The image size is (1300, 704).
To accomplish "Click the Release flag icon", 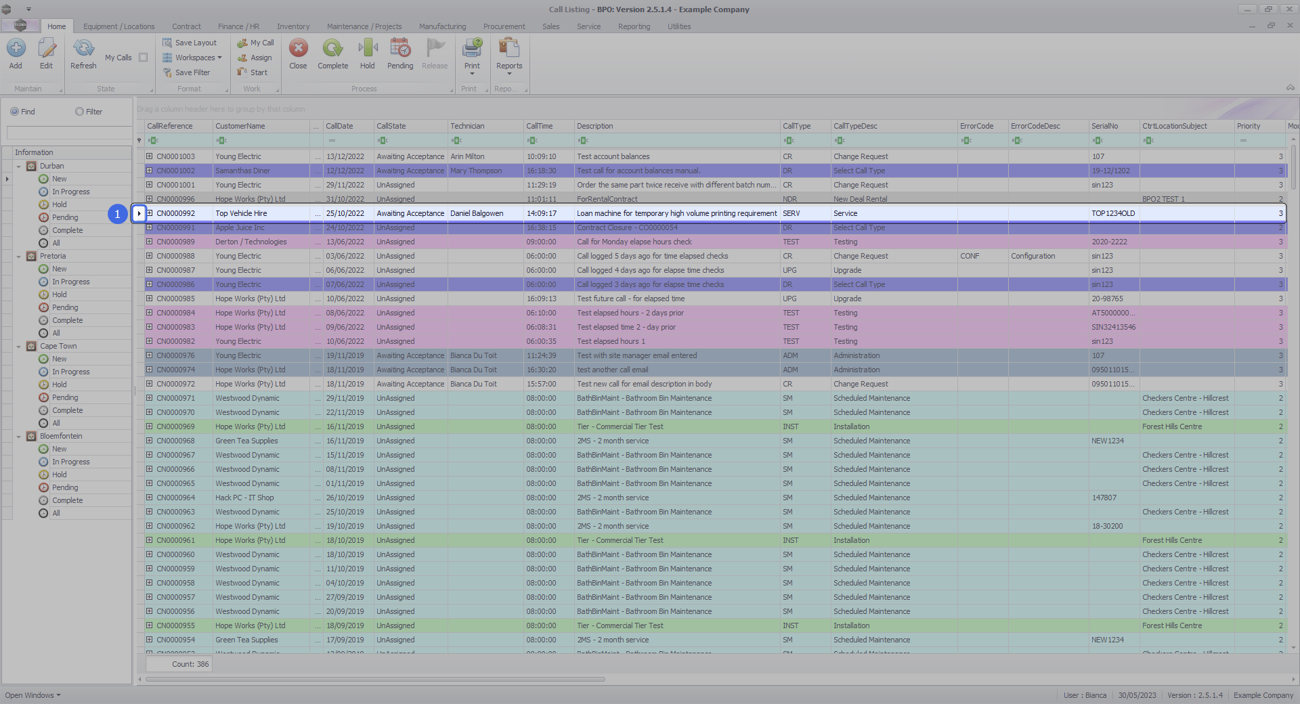I will pyautogui.click(x=435, y=48).
